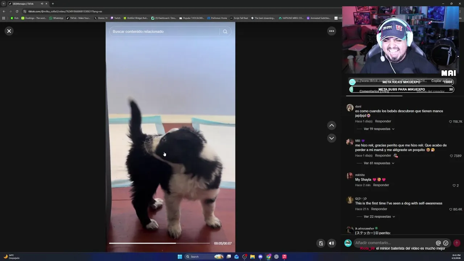464x261 pixels.
Task: Open Discord from the taskbar
Action: pyautogui.click(x=260, y=257)
